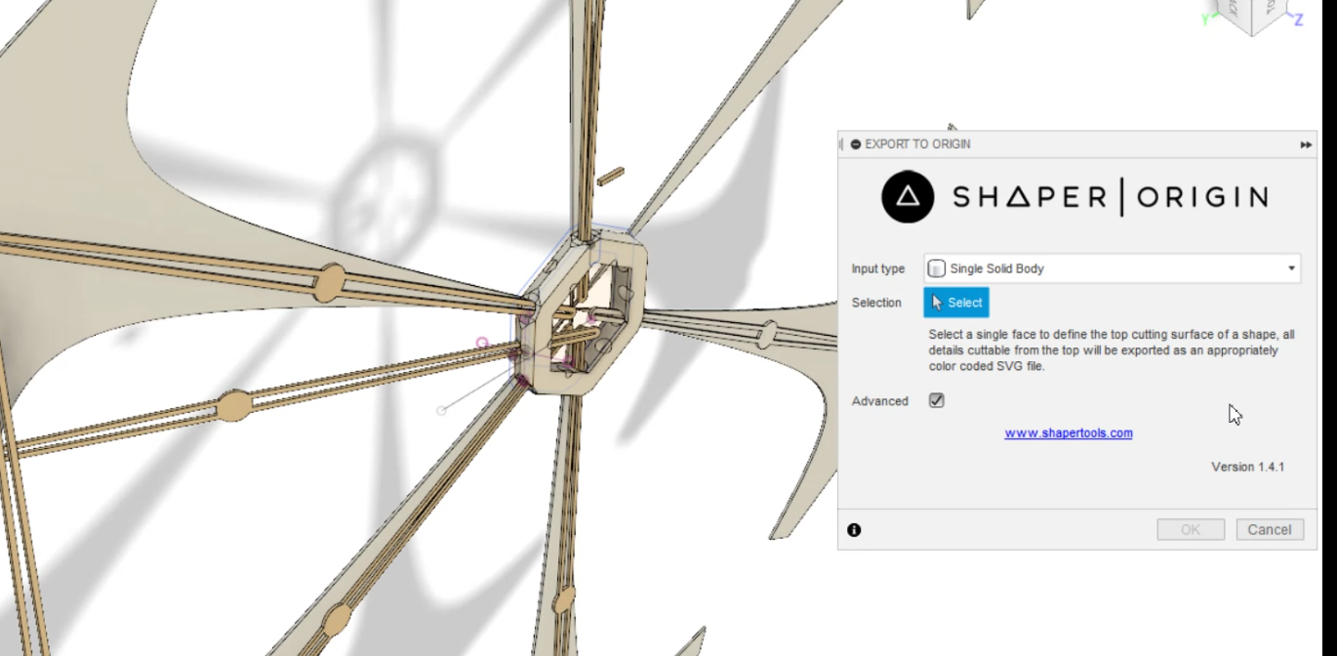Click the Cancel button
This screenshot has height=656, width=1337.
pos(1270,530)
